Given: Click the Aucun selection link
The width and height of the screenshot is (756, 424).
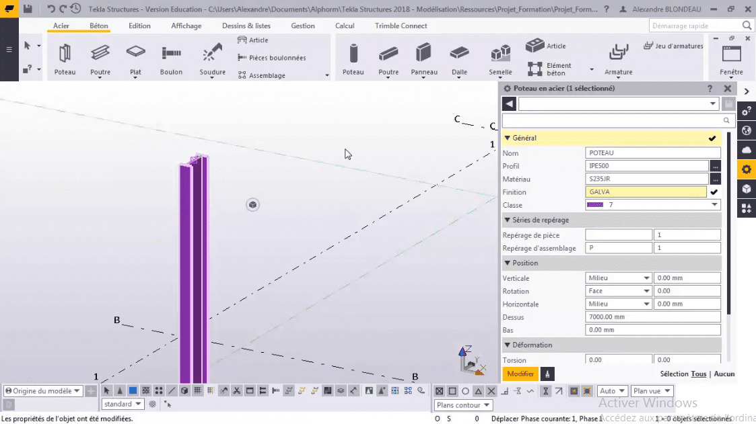Looking at the screenshot, I should (x=724, y=374).
